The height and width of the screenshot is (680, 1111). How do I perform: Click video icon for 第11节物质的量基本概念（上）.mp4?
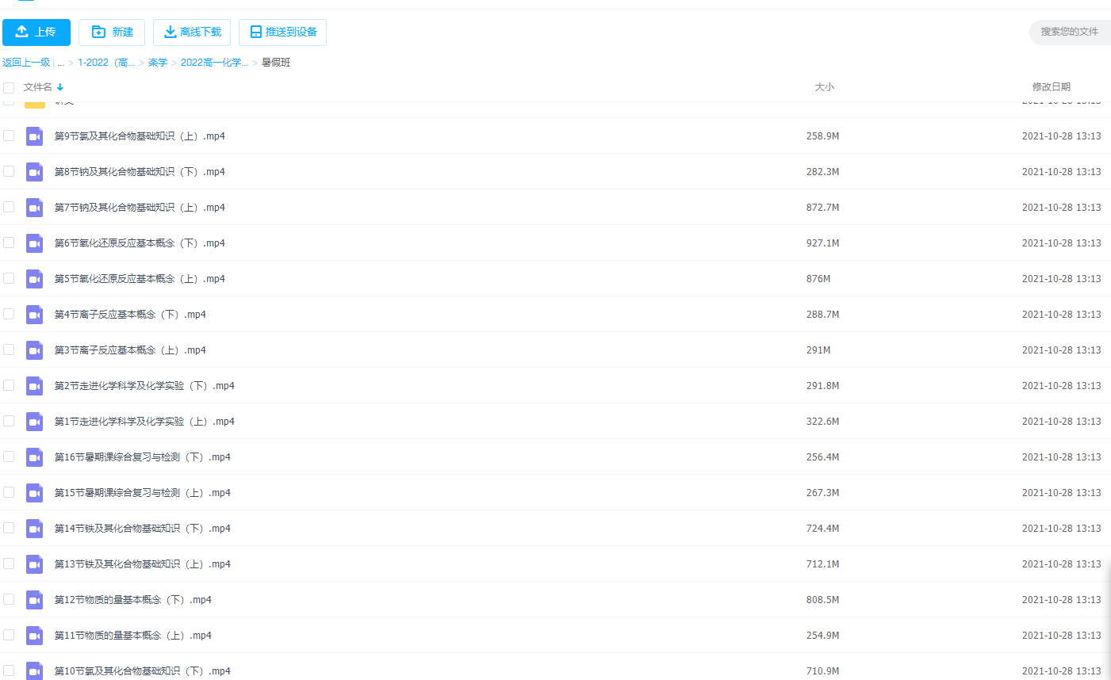(34, 636)
